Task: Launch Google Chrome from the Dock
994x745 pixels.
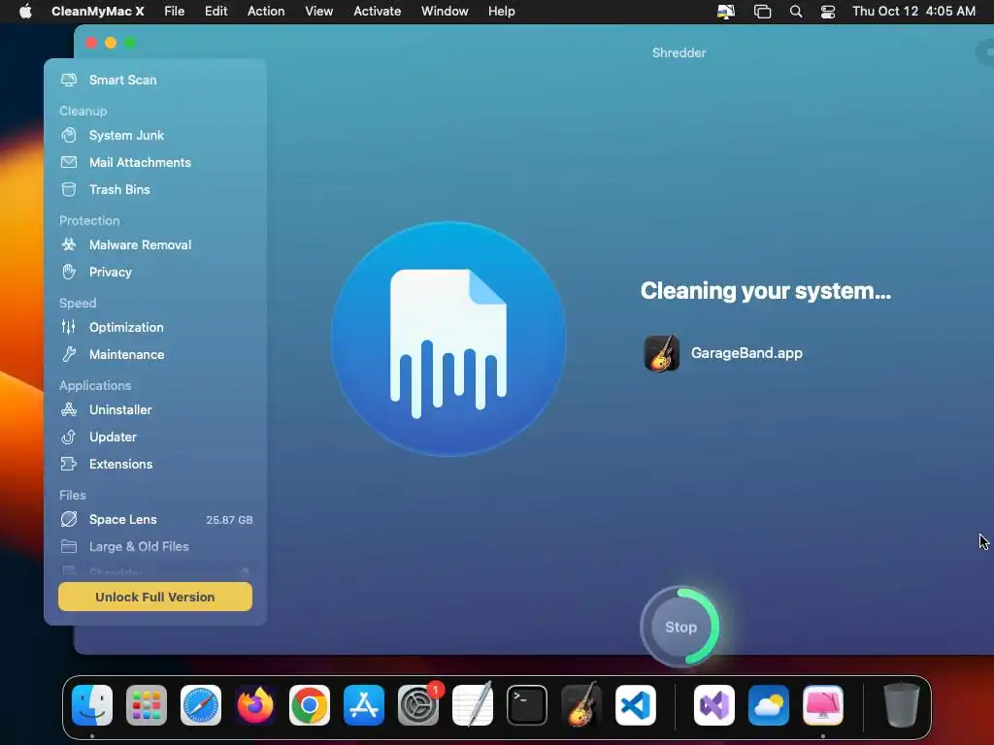Action: [310, 705]
